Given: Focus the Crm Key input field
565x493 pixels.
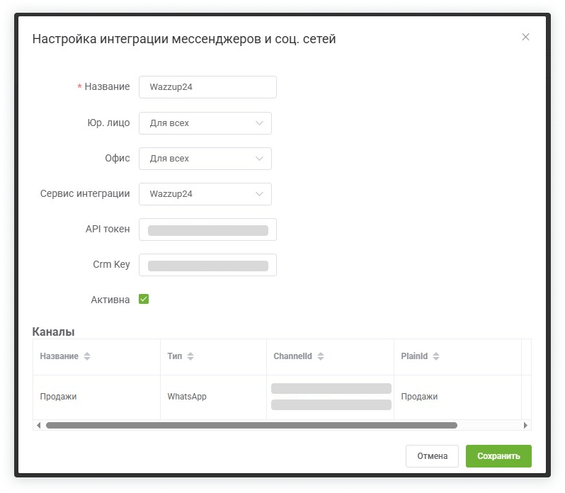Looking at the screenshot, I should (207, 265).
